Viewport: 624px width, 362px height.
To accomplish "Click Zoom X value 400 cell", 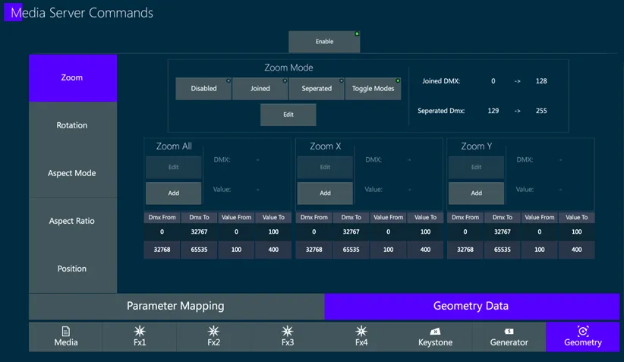I will click(x=425, y=250).
